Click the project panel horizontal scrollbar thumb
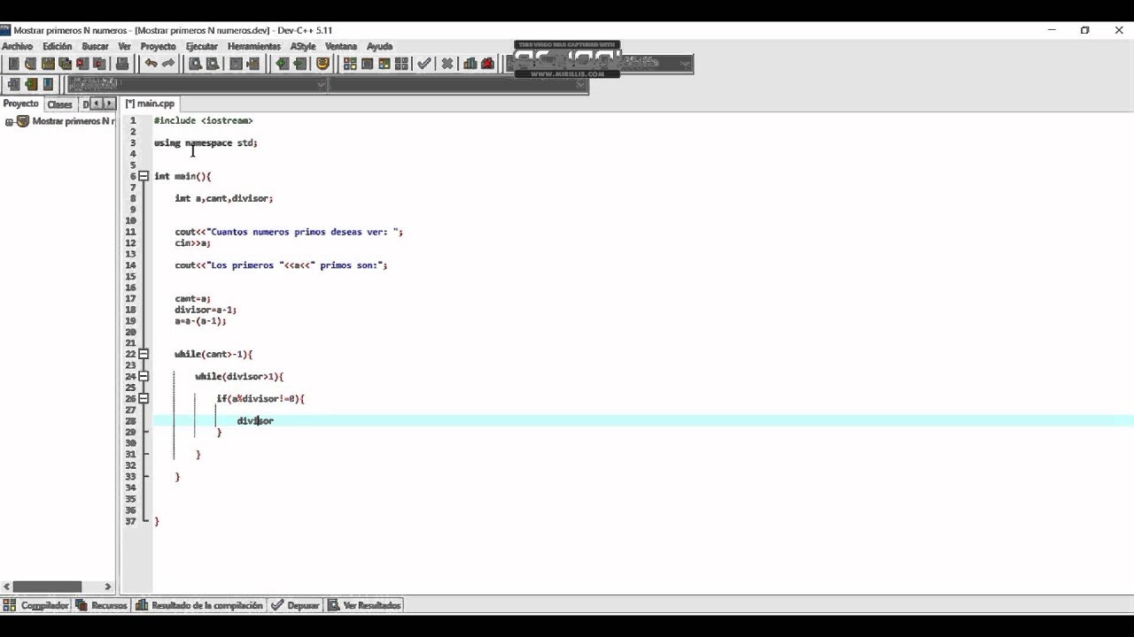 coord(48,587)
